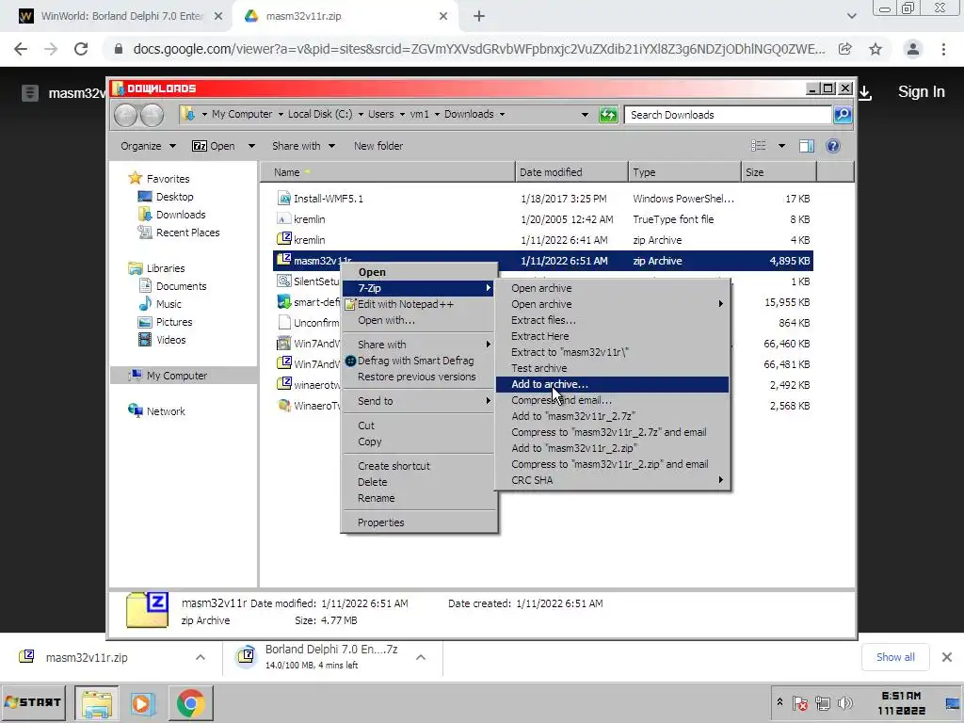Screen dimensions: 964x723
Task: Open Recent Places in sidebar
Action: pyautogui.click(x=179, y=233)
